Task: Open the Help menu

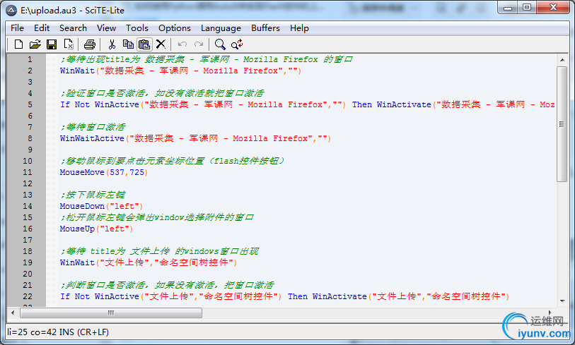Action: click(299, 28)
